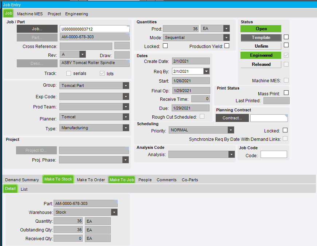
Task: Open the Exp Code dropdown
Action: click(x=126, y=96)
